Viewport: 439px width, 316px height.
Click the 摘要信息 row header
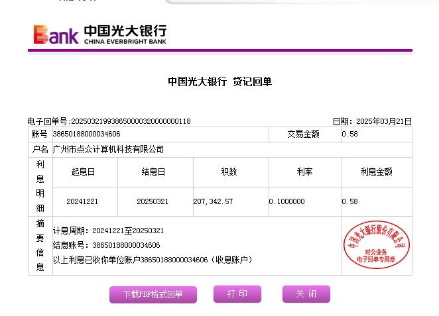(x=40, y=246)
